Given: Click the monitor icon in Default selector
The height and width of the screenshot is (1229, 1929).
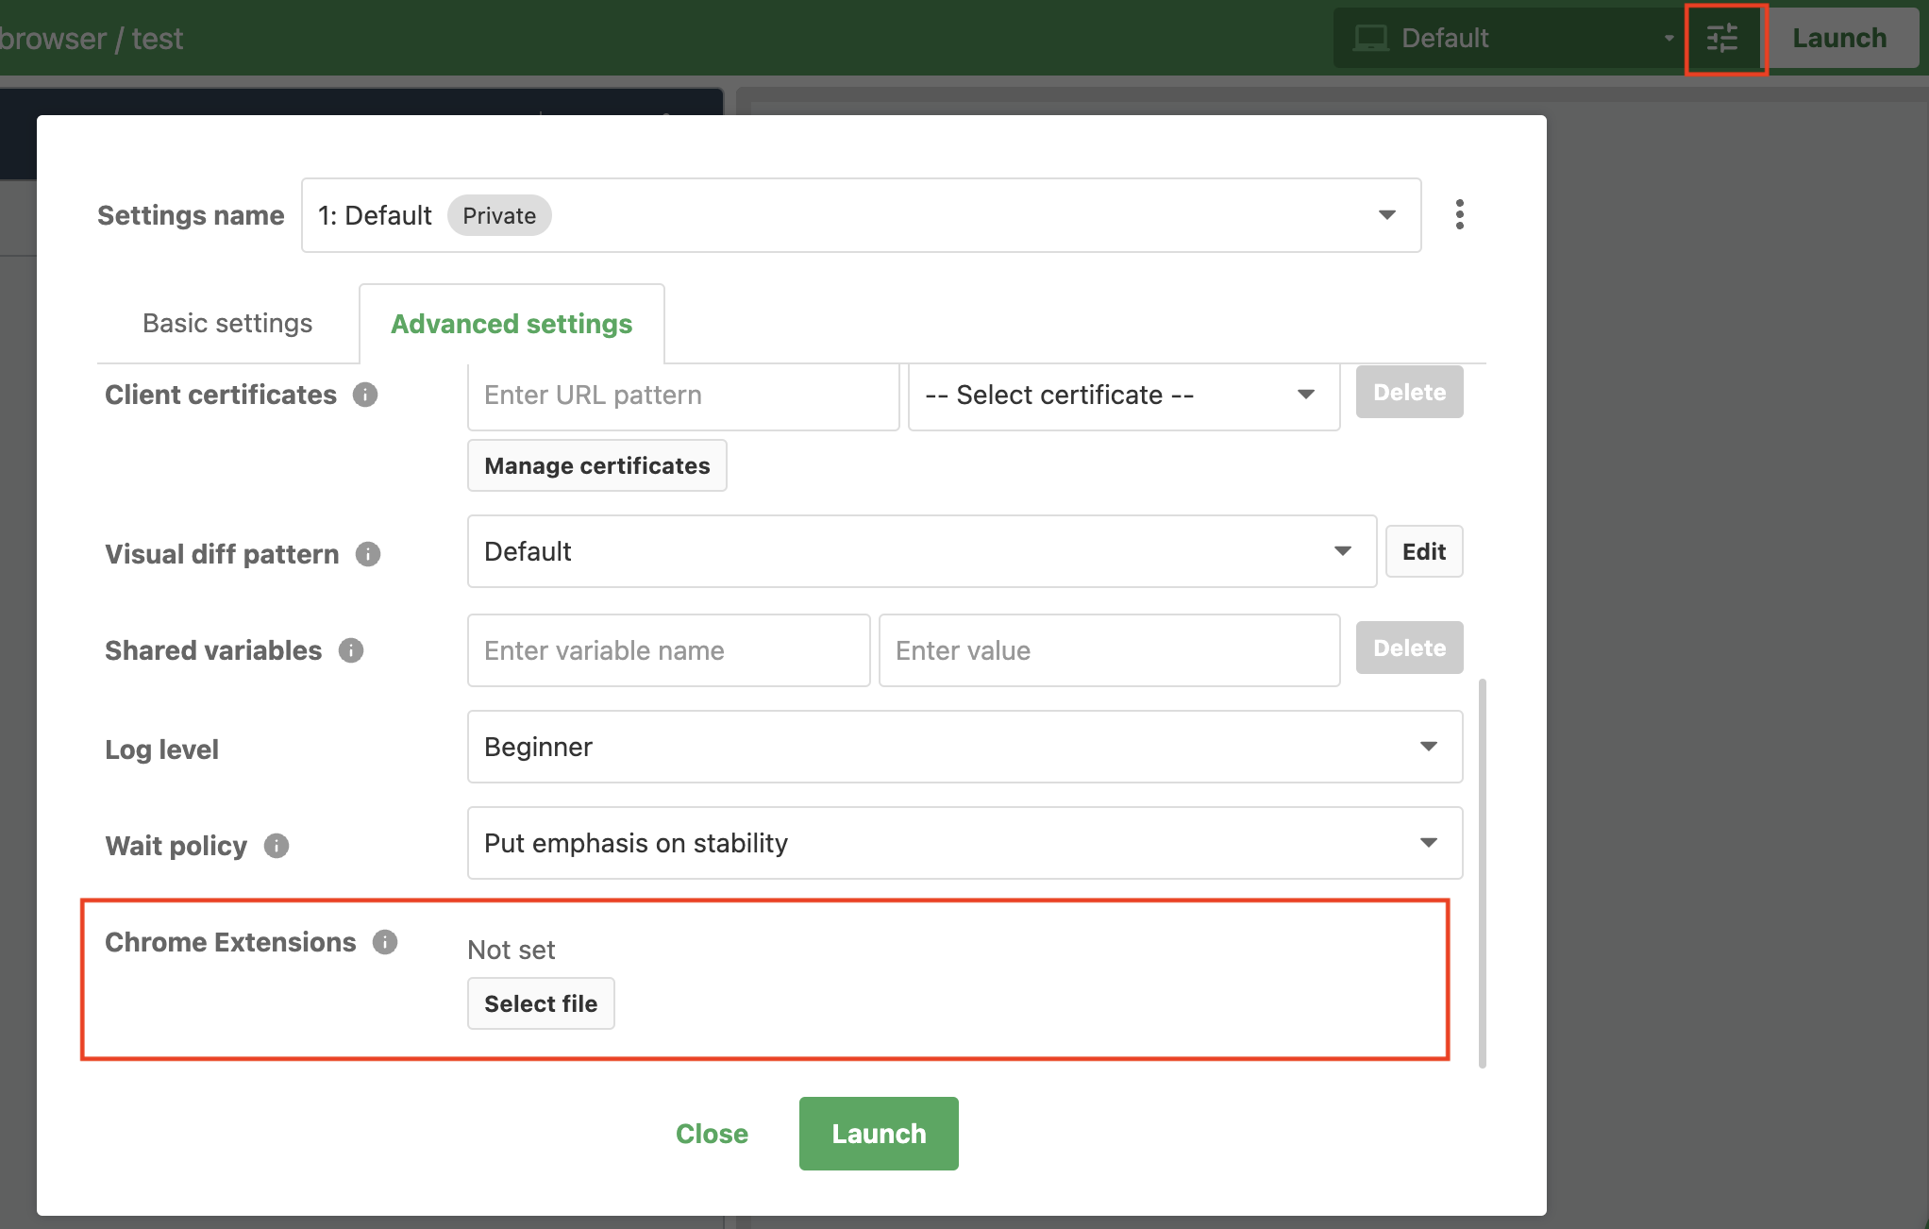Looking at the screenshot, I should tap(1370, 39).
